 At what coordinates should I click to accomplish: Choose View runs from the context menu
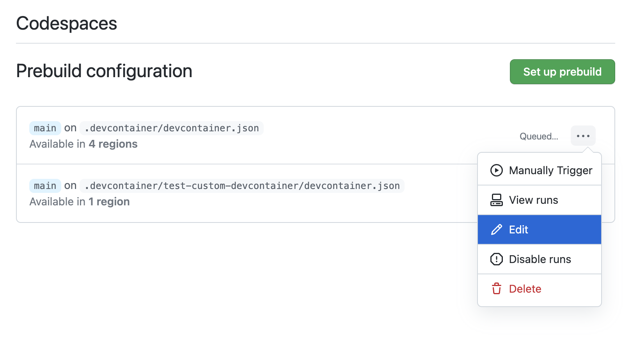pos(533,200)
